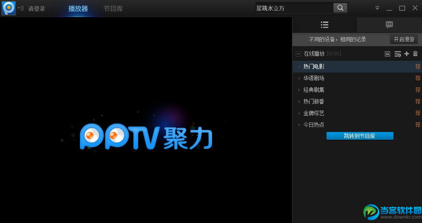Click the 在线播放 section title

pos(314,54)
